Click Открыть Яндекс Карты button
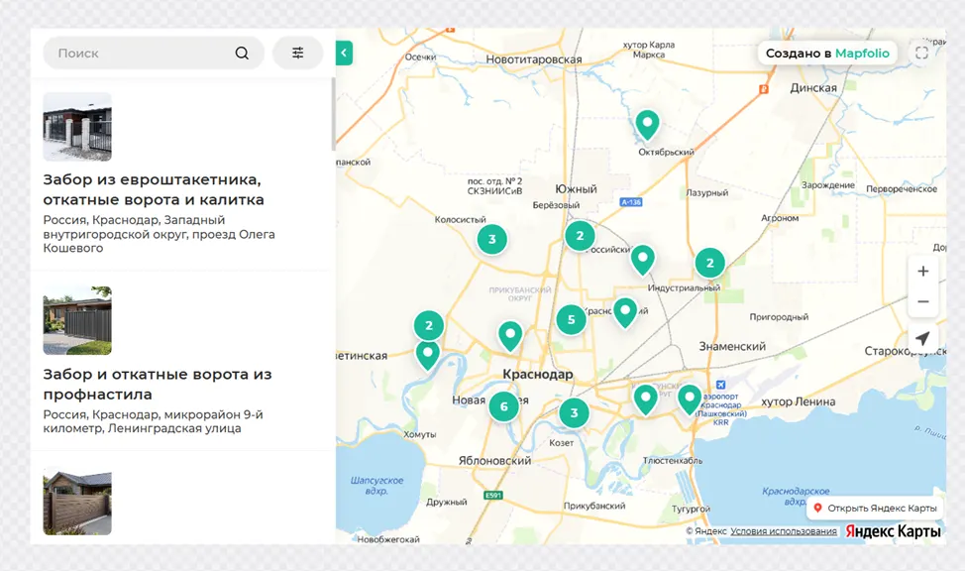The width and height of the screenshot is (965, 571). pos(876,509)
